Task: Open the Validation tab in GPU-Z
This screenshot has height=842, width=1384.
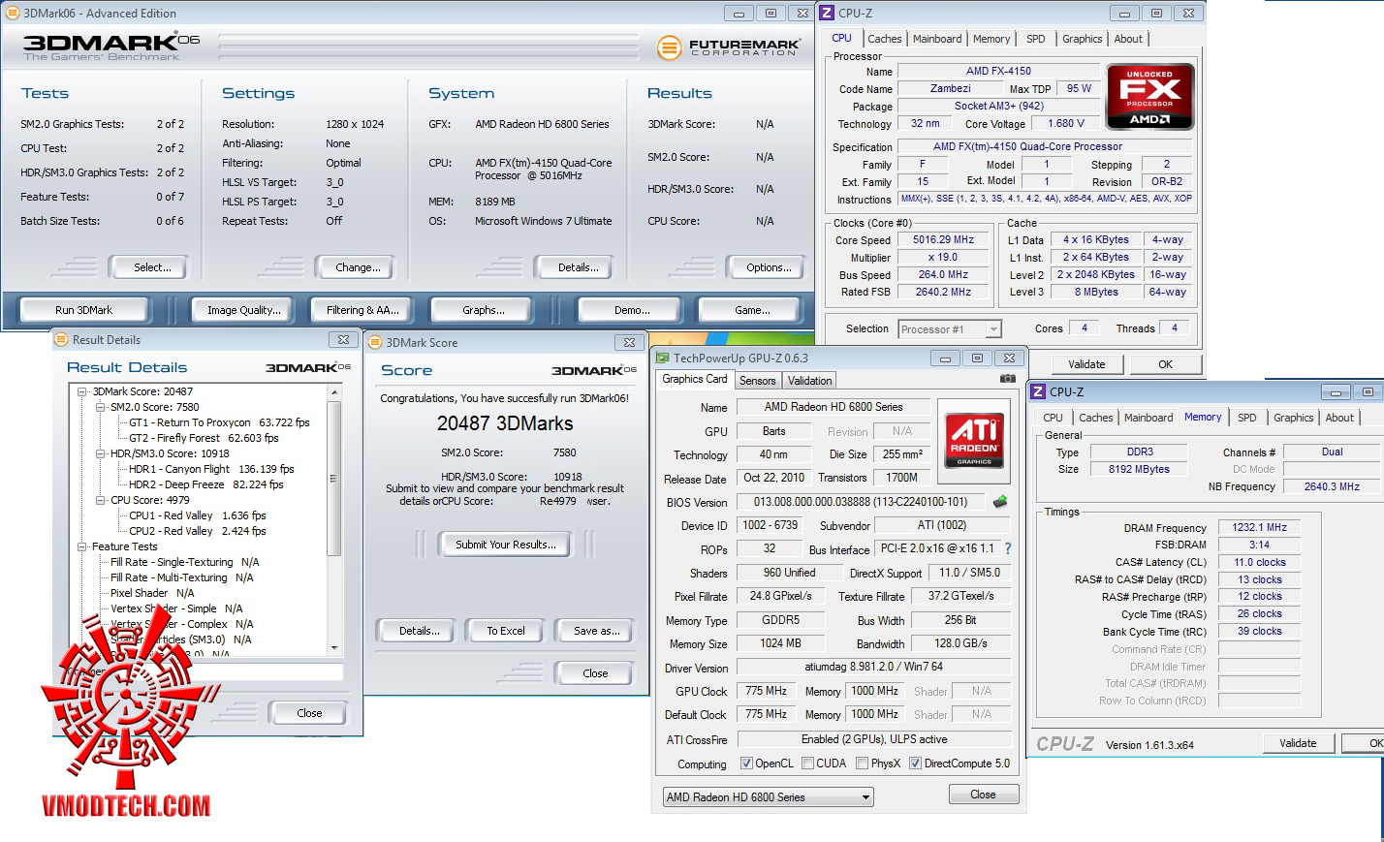Action: click(x=809, y=381)
